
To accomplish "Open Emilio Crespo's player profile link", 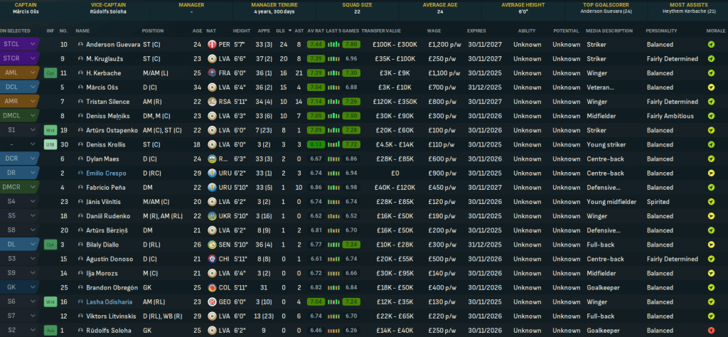I will 105,173.
